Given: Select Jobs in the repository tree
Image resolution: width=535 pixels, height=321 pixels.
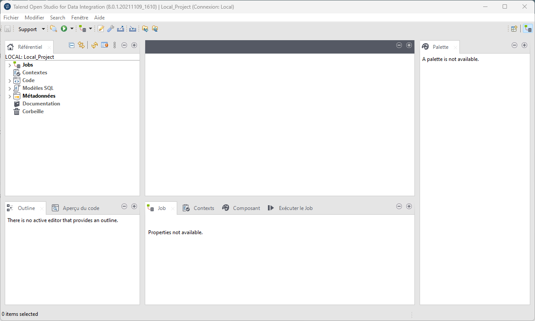Looking at the screenshot, I should pyautogui.click(x=28, y=65).
